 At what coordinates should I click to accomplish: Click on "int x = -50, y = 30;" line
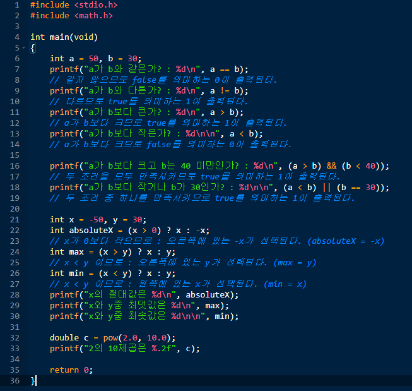pyautogui.click(x=98, y=219)
